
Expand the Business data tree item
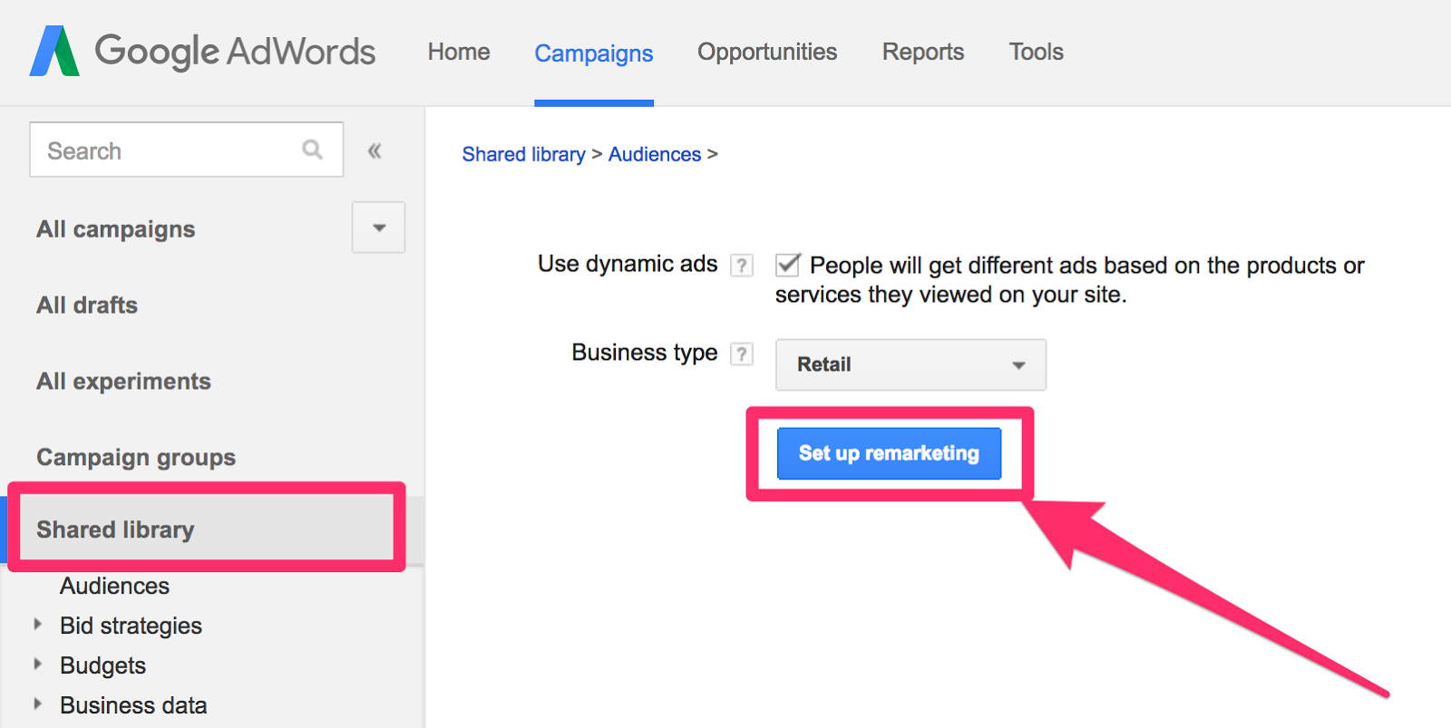coord(37,704)
